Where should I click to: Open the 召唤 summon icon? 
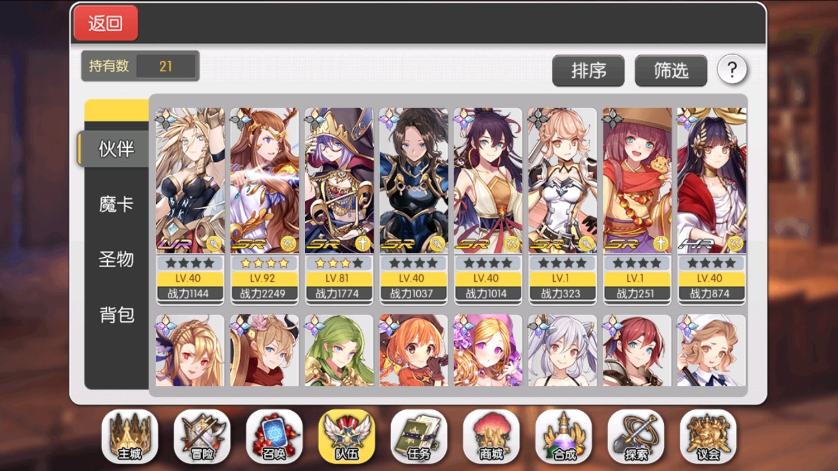click(274, 437)
